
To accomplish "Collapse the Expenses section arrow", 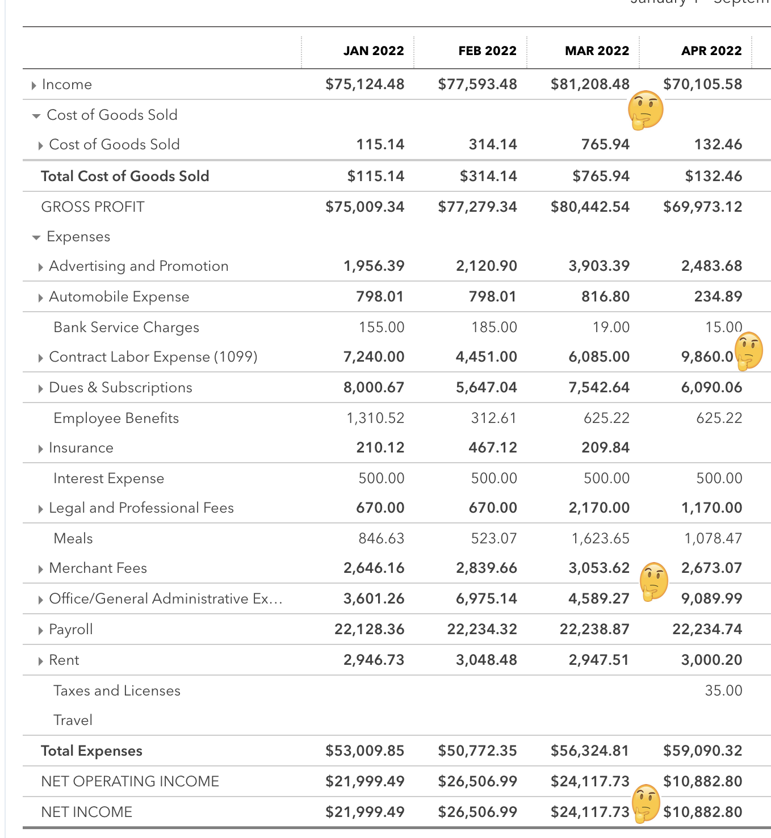I will pyautogui.click(x=36, y=237).
